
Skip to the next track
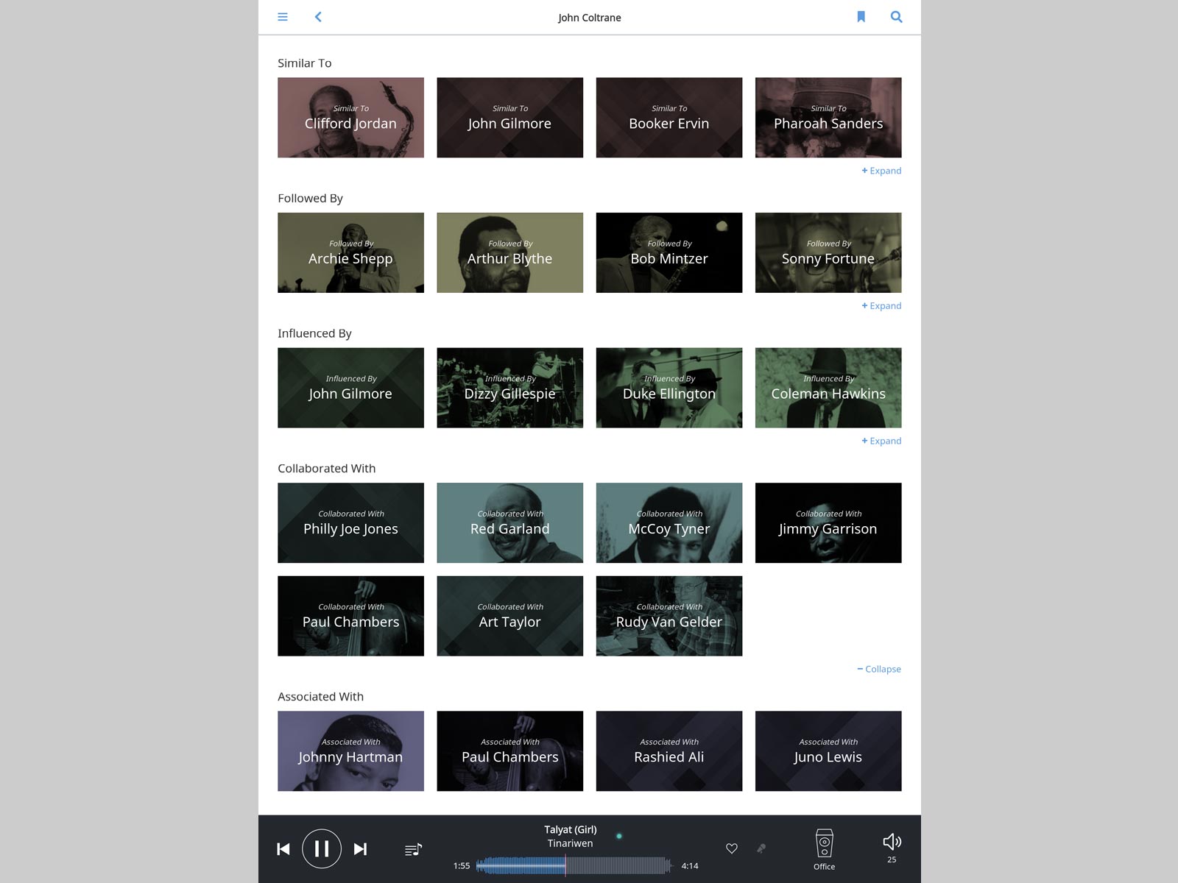pos(360,849)
